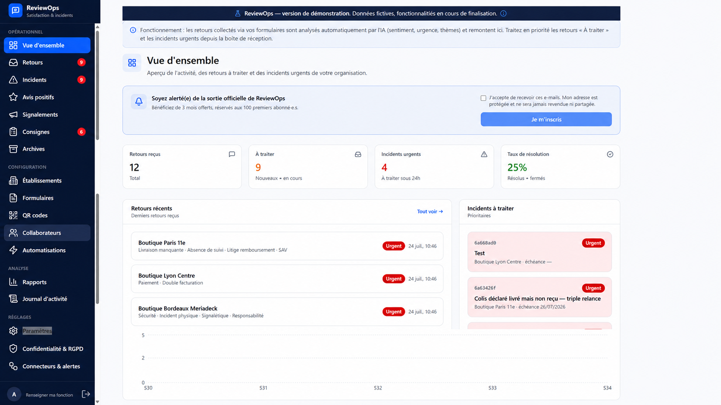721x405 pixels.
Task: Select Avis positifs in the sidebar
Action: pyautogui.click(x=47, y=97)
